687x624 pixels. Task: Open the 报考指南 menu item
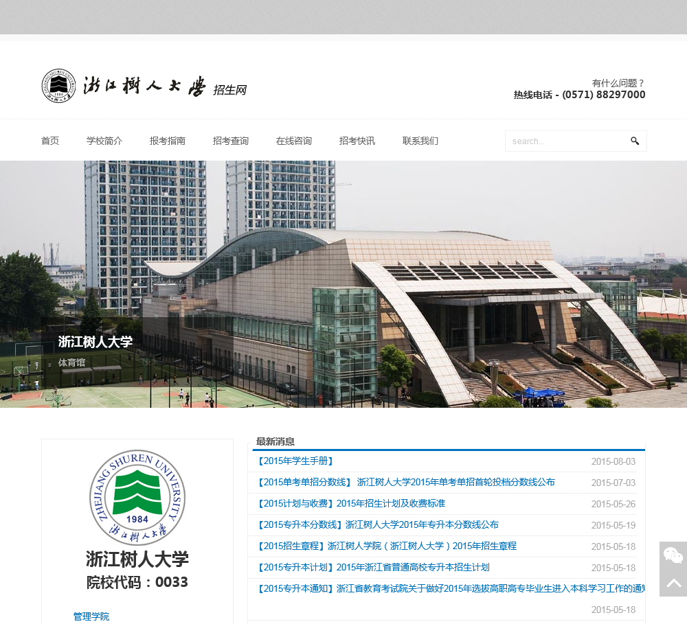tap(168, 141)
